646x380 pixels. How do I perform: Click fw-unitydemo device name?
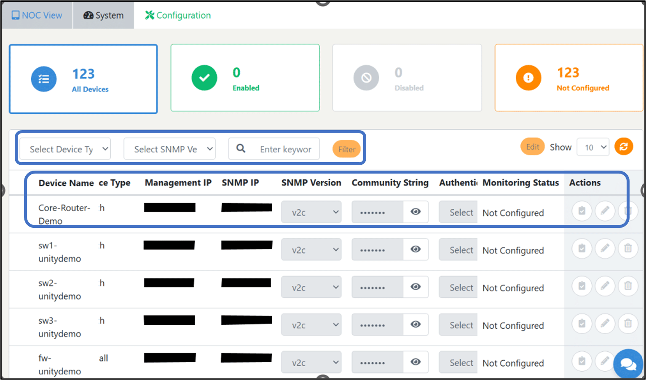click(59, 364)
